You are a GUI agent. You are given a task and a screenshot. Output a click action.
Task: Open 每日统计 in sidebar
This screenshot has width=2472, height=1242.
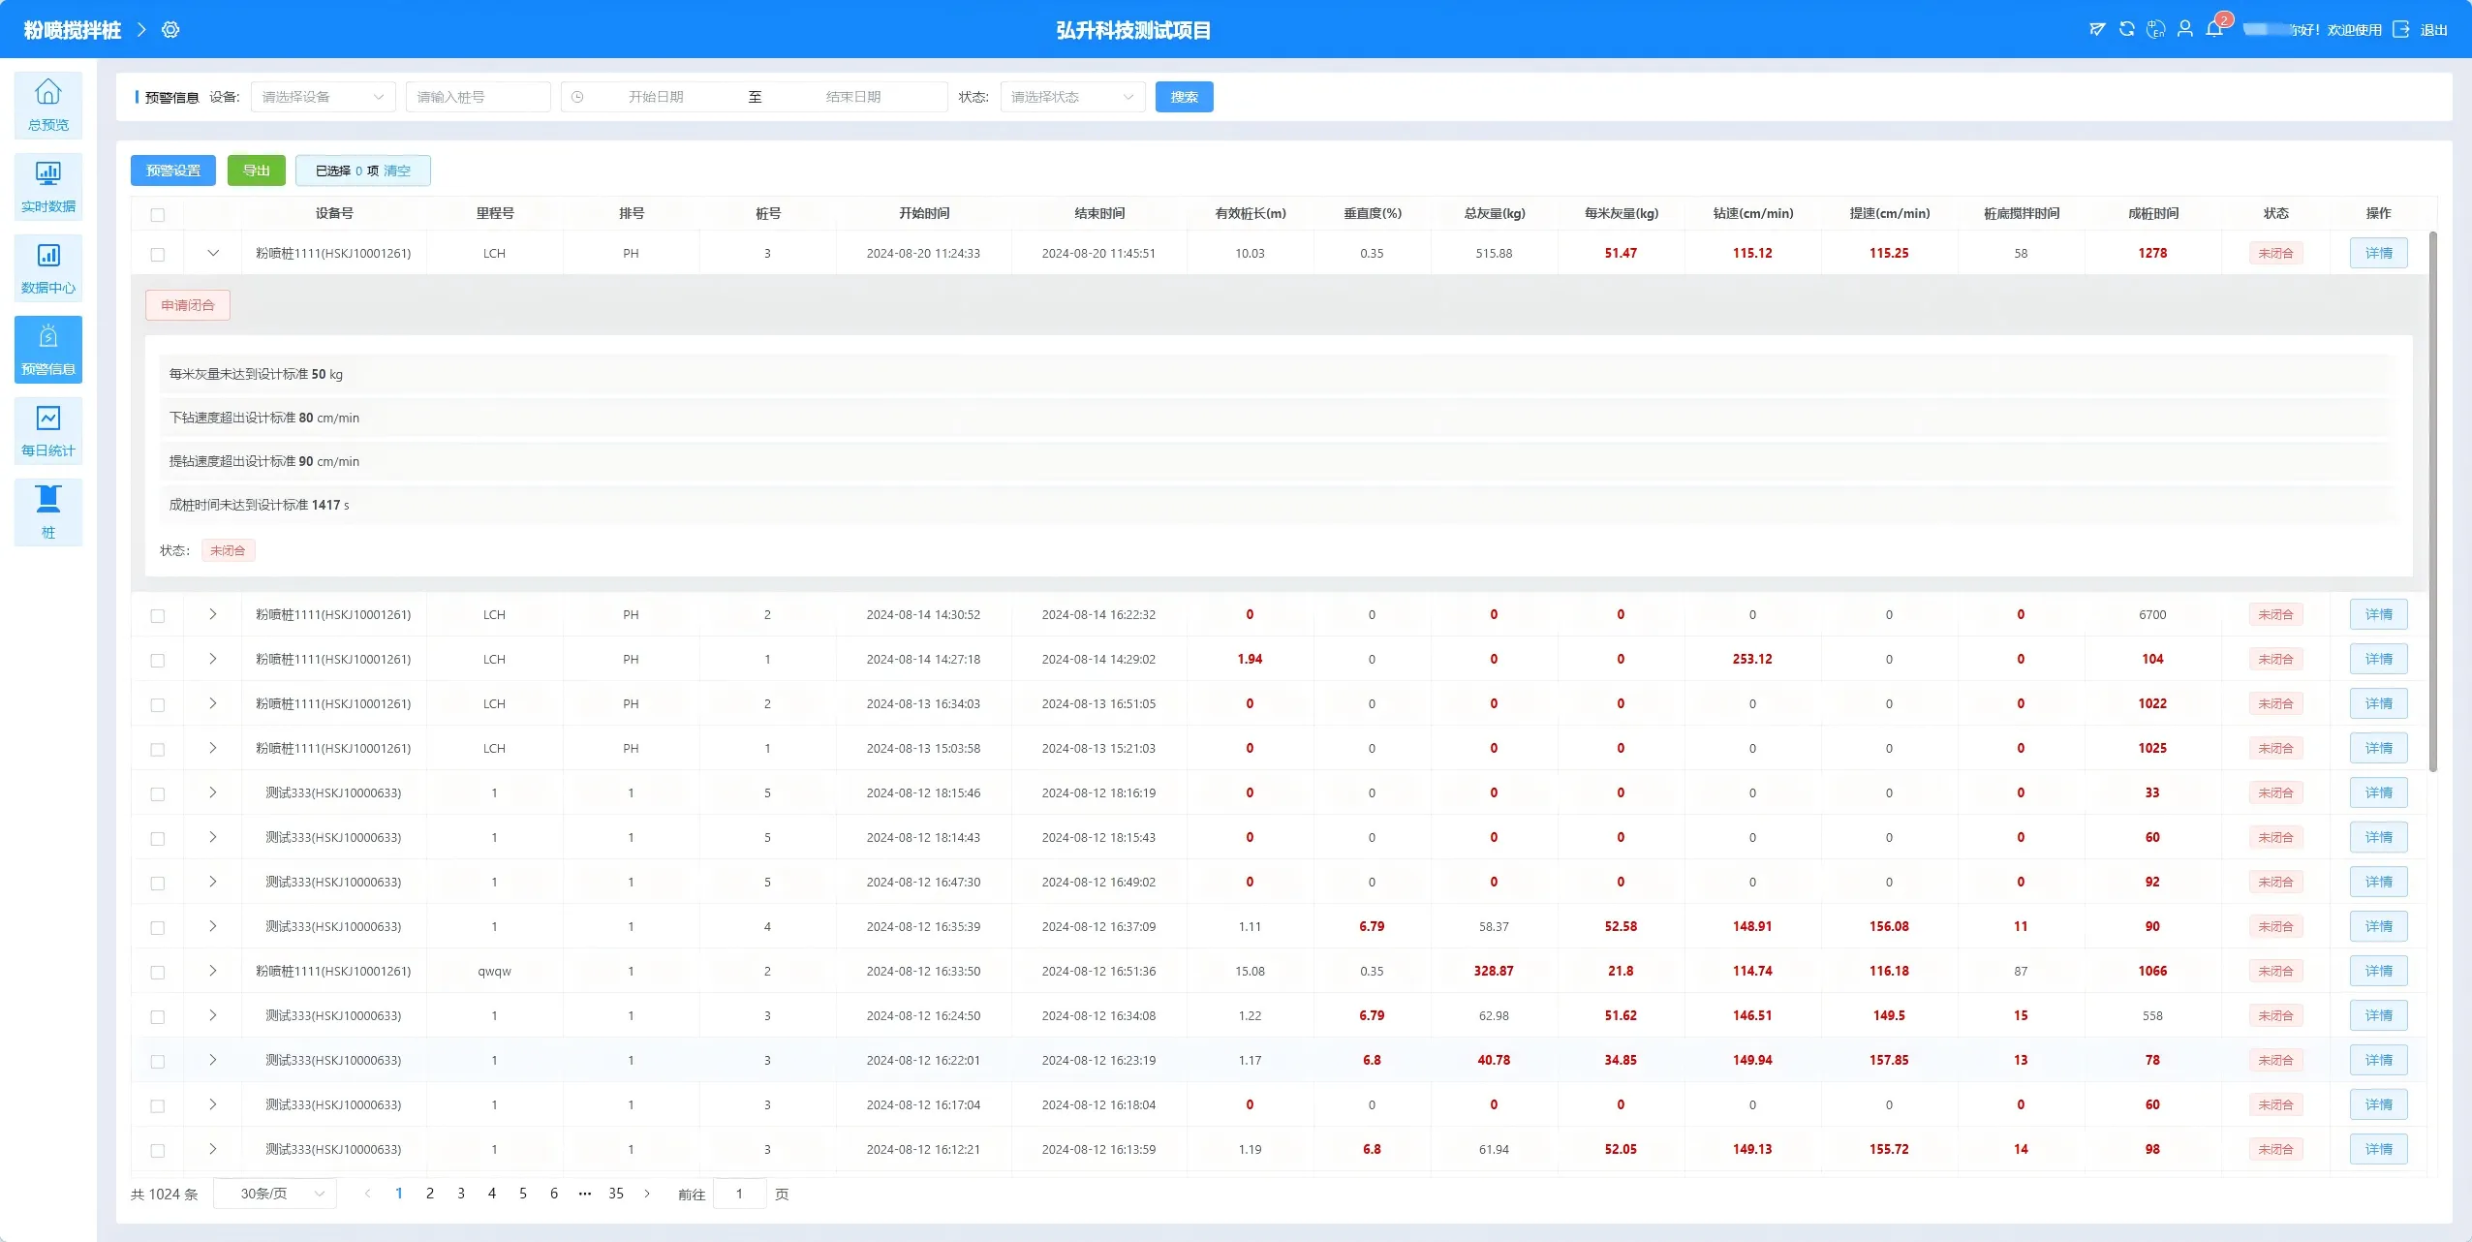(48, 430)
